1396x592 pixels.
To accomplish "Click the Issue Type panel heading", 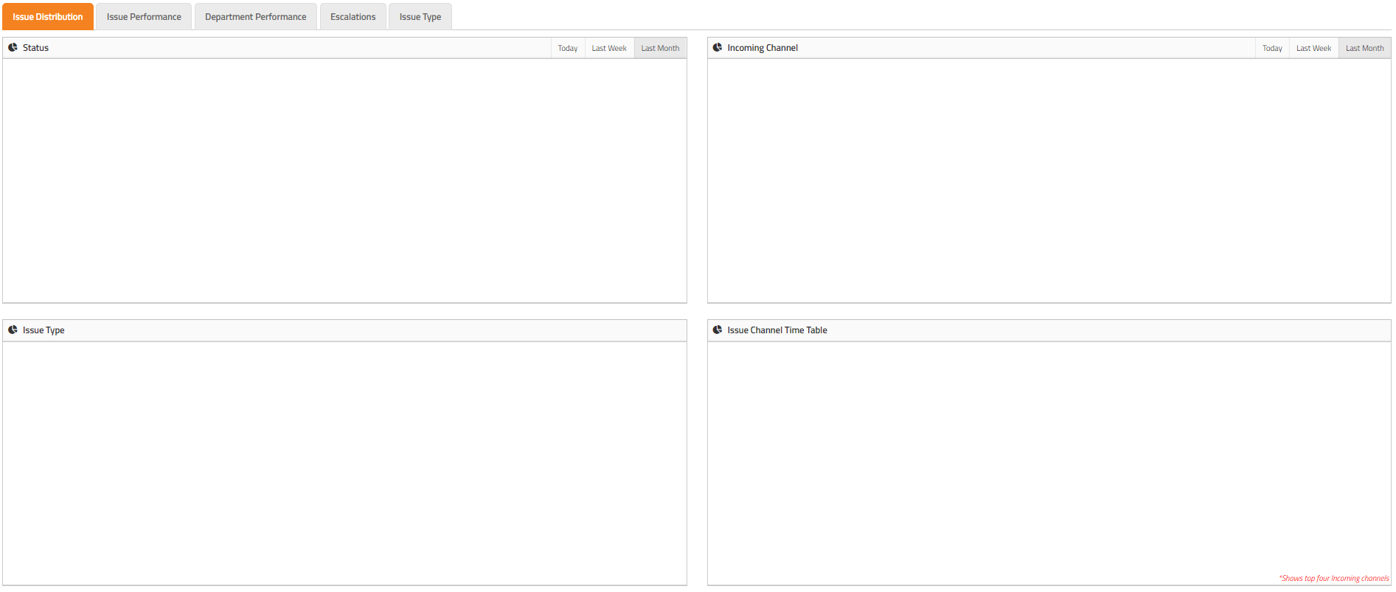I will (x=44, y=330).
